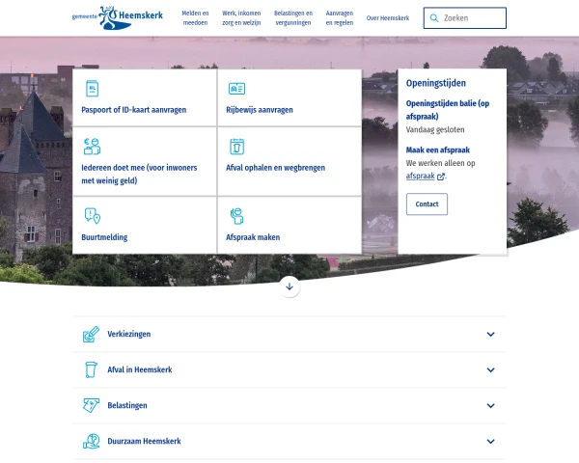Viewport: 579px width, 463px height.
Task: Click the Verkiezingen ballot icon
Action: coord(91,335)
